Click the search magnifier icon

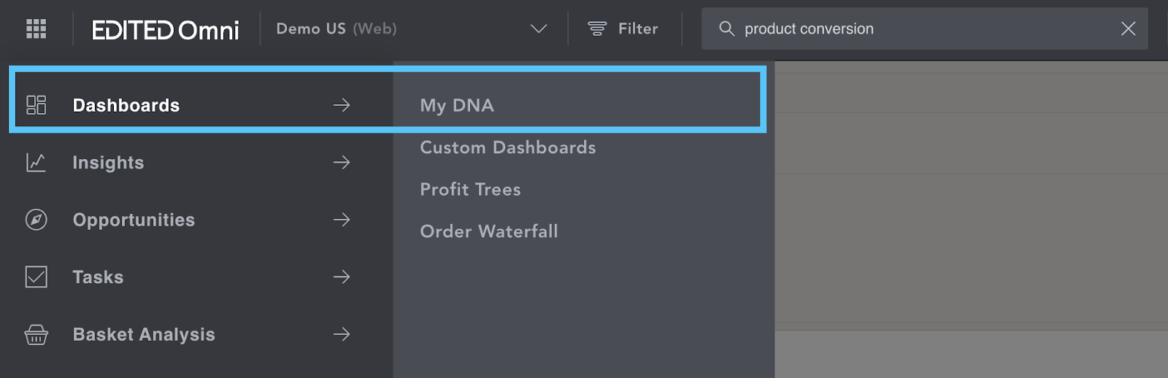(x=726, y=28)
